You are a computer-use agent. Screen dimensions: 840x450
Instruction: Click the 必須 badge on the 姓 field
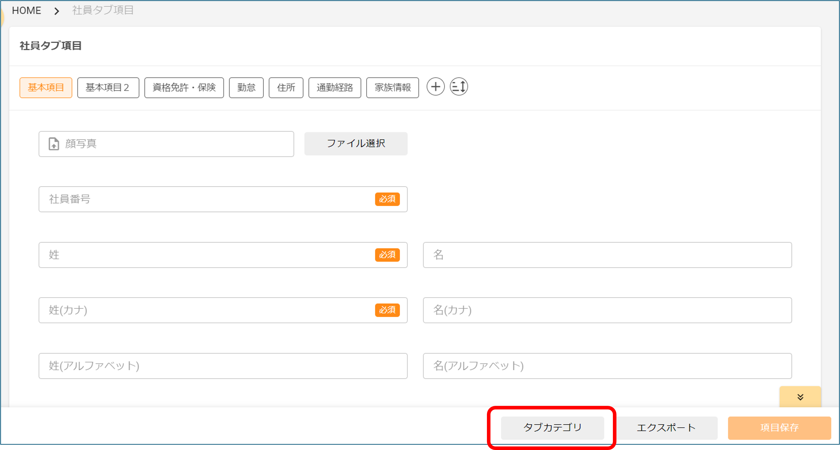tap(387, 255)
